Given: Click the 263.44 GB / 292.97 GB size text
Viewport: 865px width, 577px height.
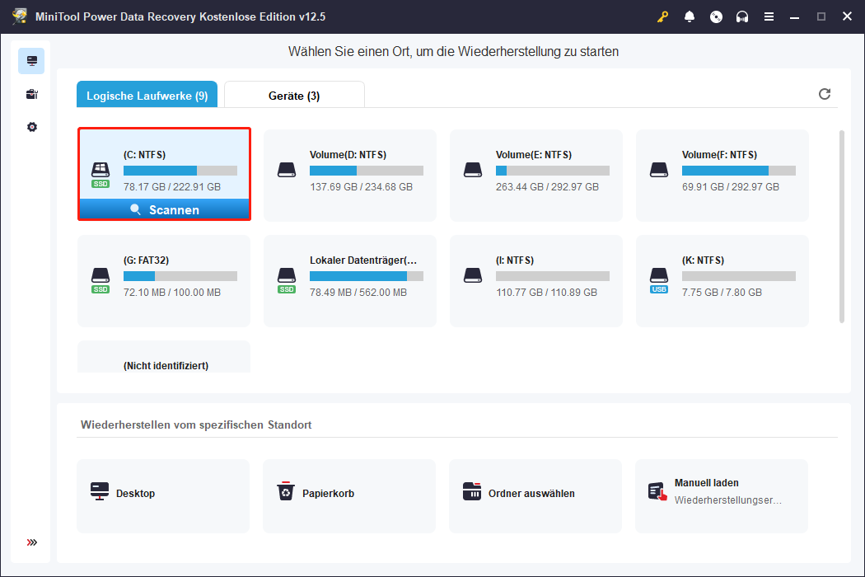Looking at the screenshot, I should pyautogui.click(x=547, y=186).
